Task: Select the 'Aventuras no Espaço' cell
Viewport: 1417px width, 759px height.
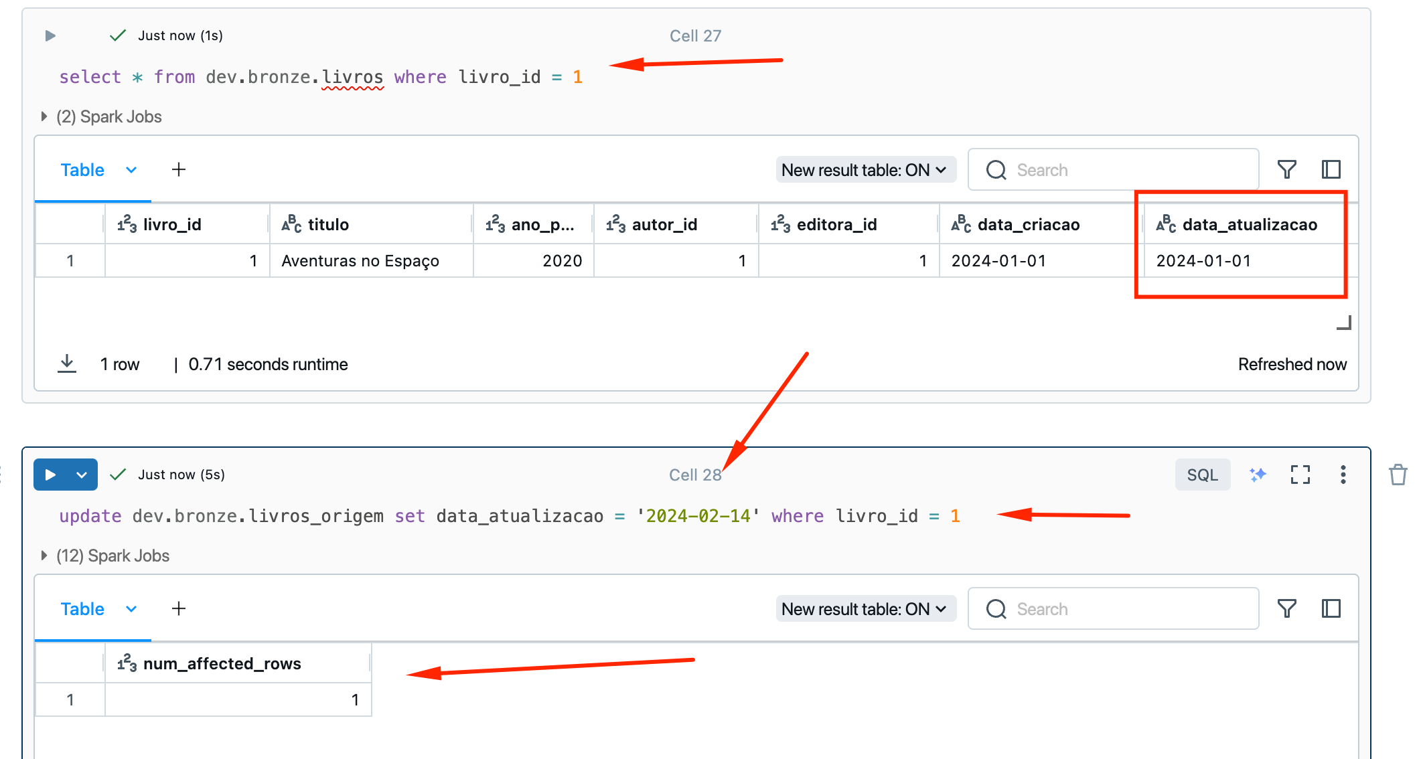Action: (371, 260)
